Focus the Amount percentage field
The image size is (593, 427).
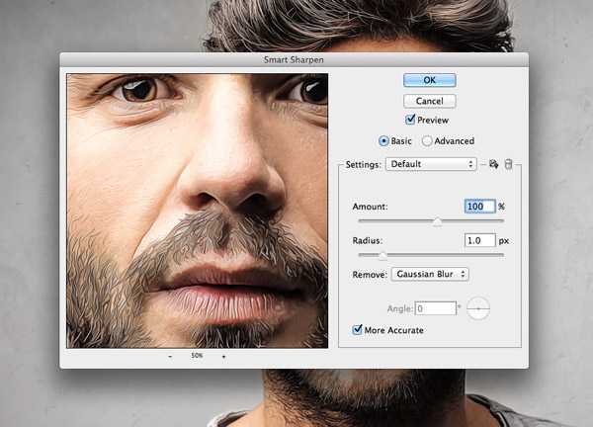pos(479,207)
